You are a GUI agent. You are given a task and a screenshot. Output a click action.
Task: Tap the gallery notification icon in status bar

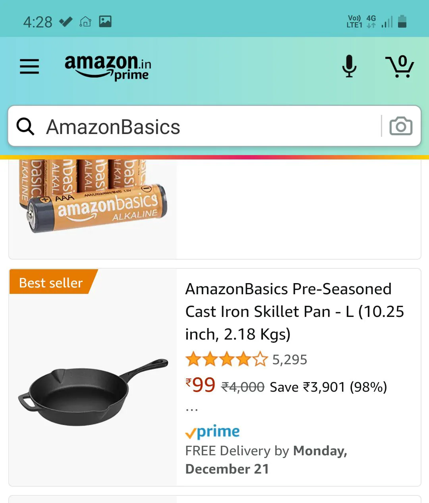pos(105,21)
